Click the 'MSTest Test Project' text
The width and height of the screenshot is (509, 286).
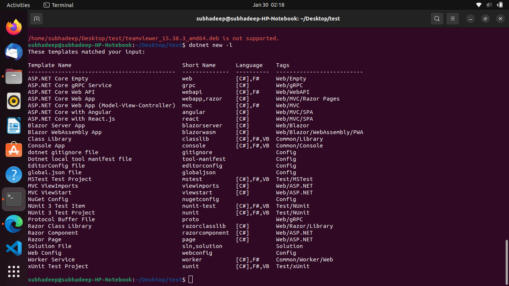(60, 179)
